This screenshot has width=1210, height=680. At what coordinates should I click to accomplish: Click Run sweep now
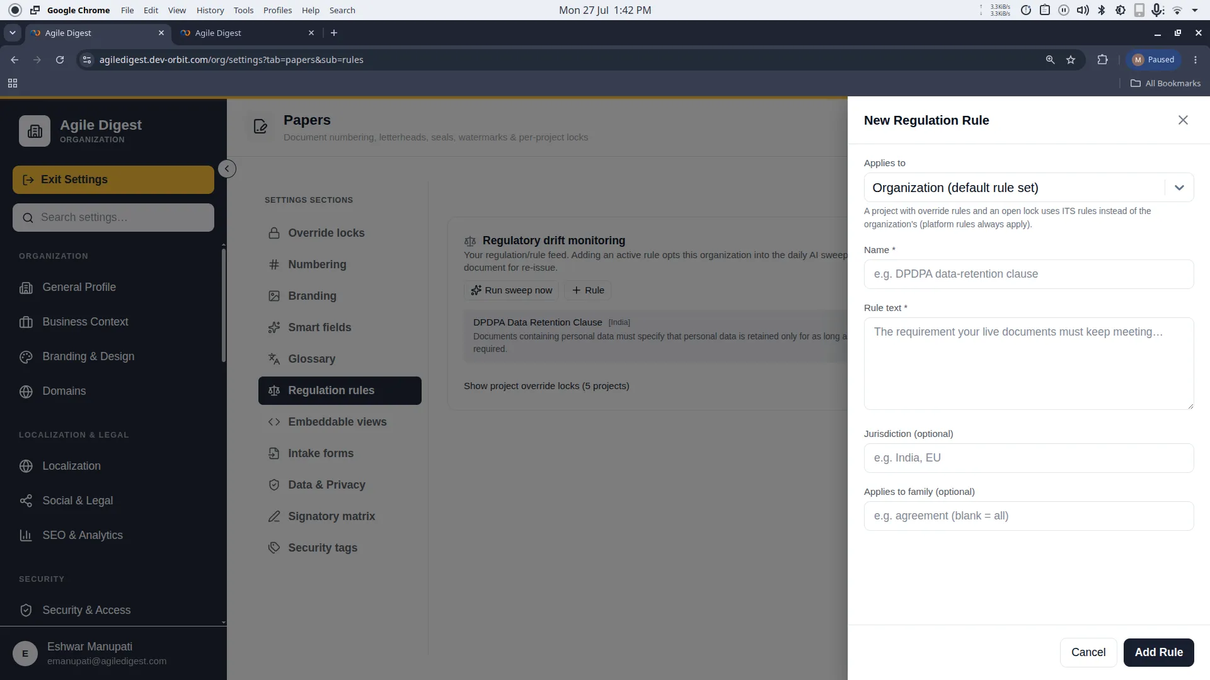511,290
